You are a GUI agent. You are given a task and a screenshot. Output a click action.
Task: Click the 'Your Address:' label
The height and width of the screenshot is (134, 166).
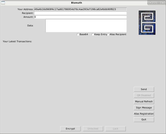pyautogui.click(x=25, y=9)
